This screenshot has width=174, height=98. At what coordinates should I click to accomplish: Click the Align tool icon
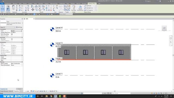tap(33, 6)
